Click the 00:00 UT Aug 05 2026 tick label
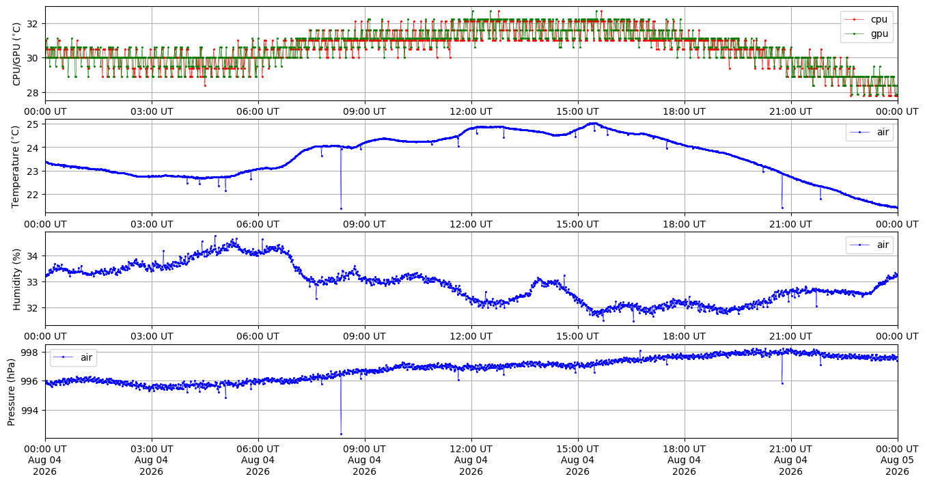Screen dimensions: 925x483 pos(898,460)
